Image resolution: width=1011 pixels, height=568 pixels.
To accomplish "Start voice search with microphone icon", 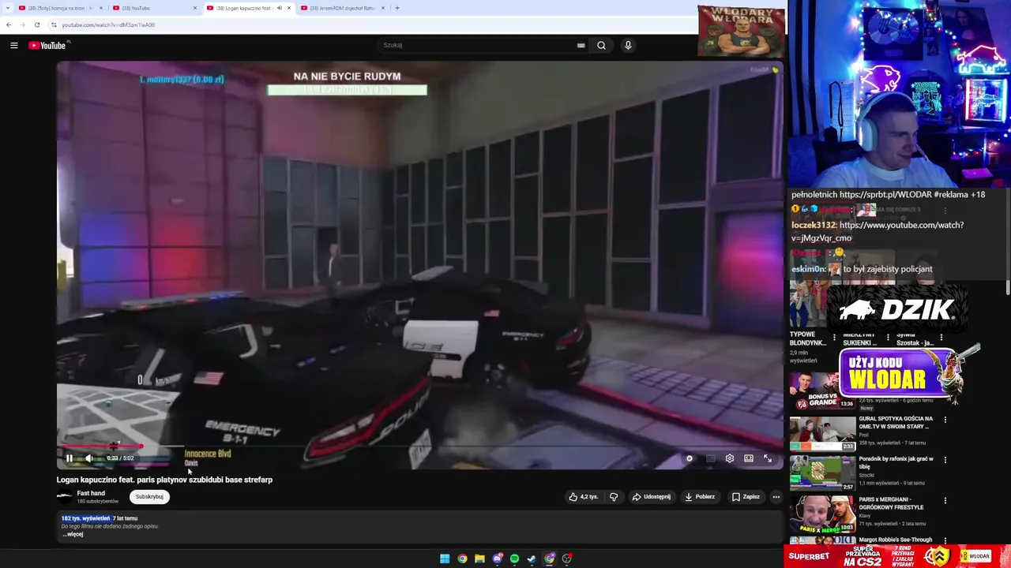I will tap(628, 46).
